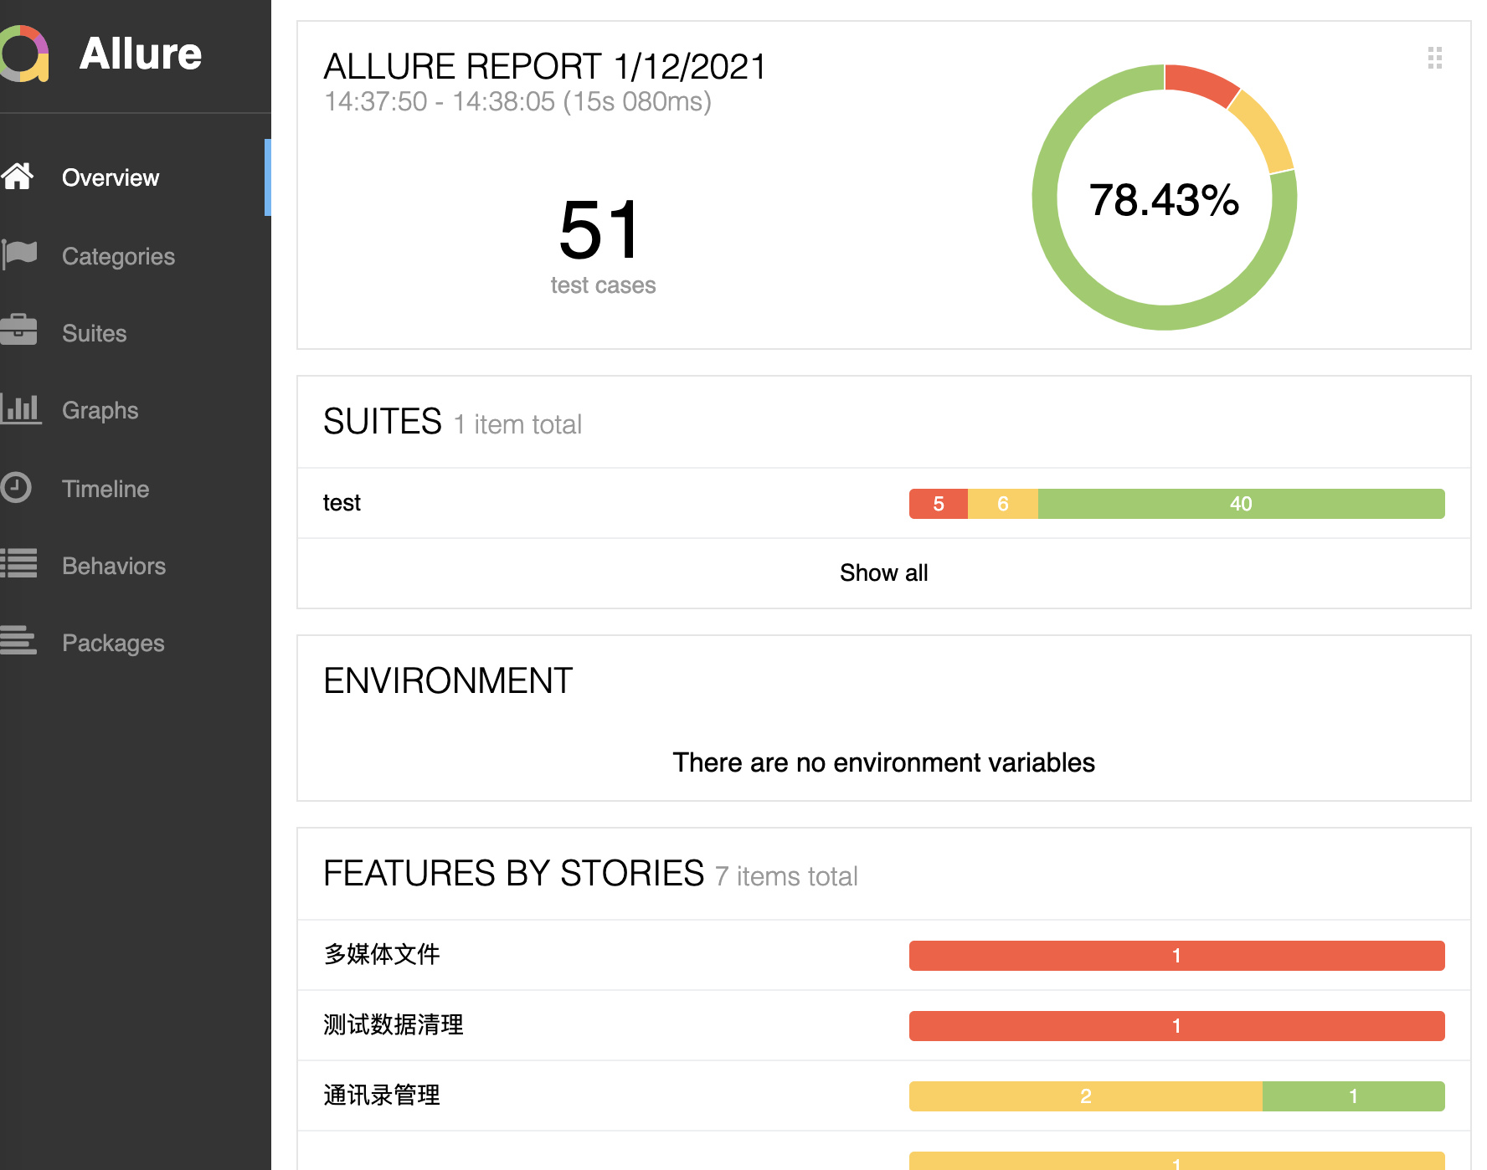Click the 多媒体文件 story entry
Viewport: 1487px width, 1170px height.
coord(381,955)
